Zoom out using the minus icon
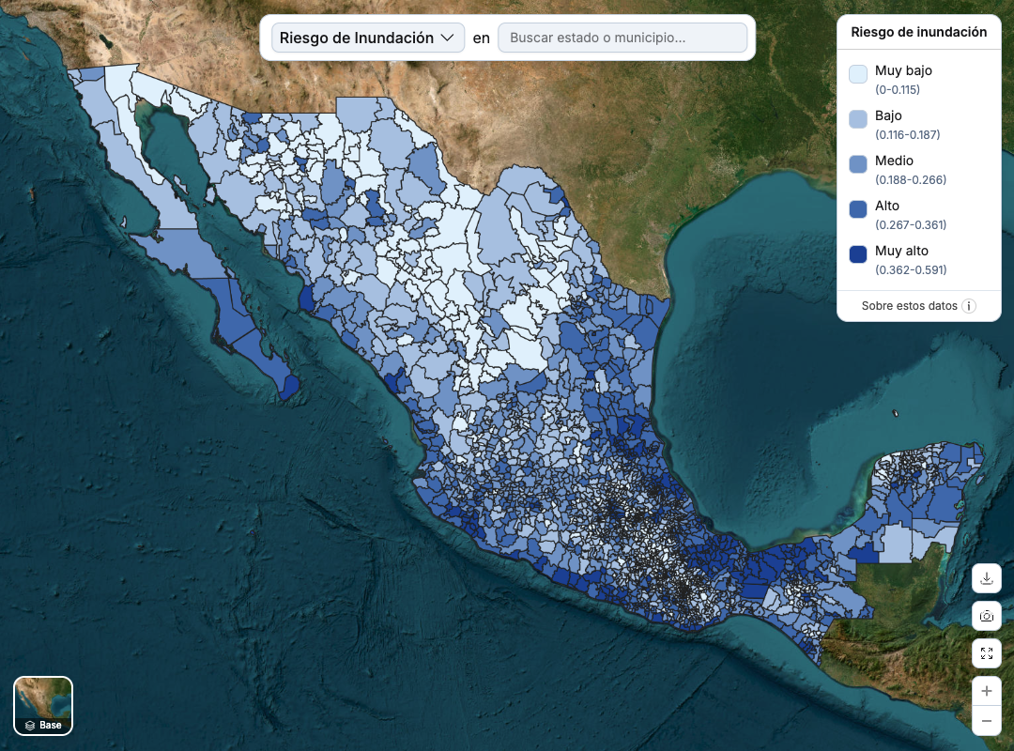 pos(986,719)
